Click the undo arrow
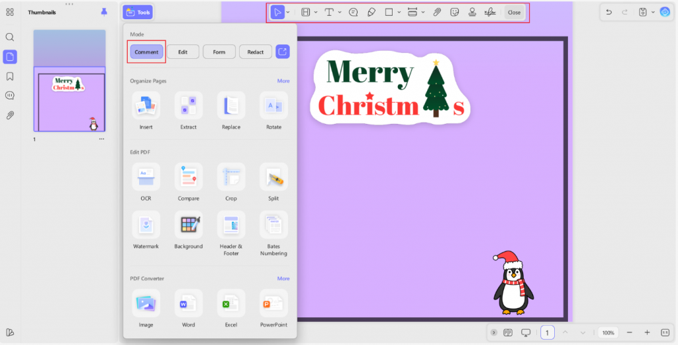 click(609, 12)
